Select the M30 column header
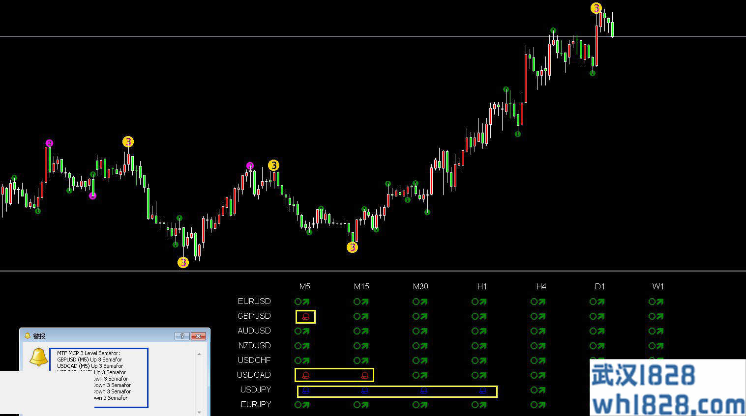746x416 pixels. coord(420,286)
